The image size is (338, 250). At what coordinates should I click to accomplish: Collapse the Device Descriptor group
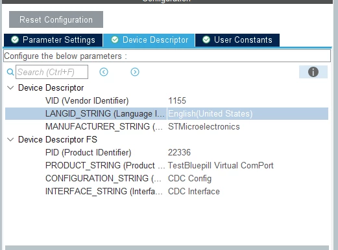point(10,87)
